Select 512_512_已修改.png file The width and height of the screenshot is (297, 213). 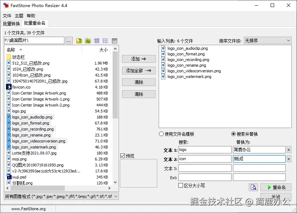31,63
